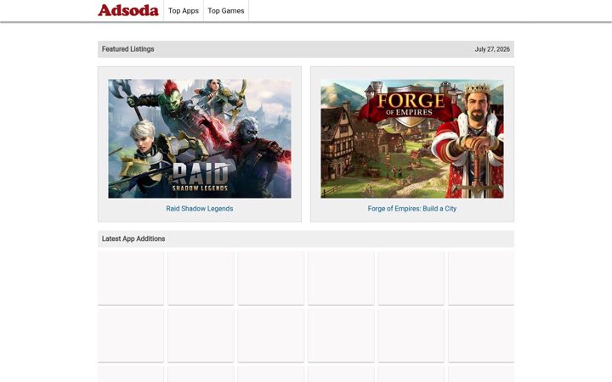This screenshot has height=382, width=612.
Task: Follow the Raid Shadow Legends link
Action: point(200,209)
